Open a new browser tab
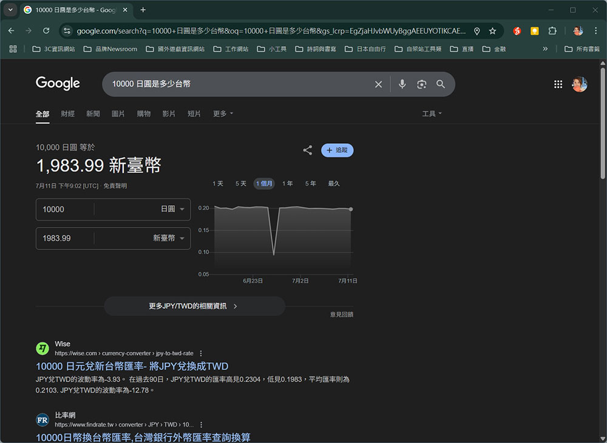The height and width of the screenshot is (443, 607). click(143, 10)
